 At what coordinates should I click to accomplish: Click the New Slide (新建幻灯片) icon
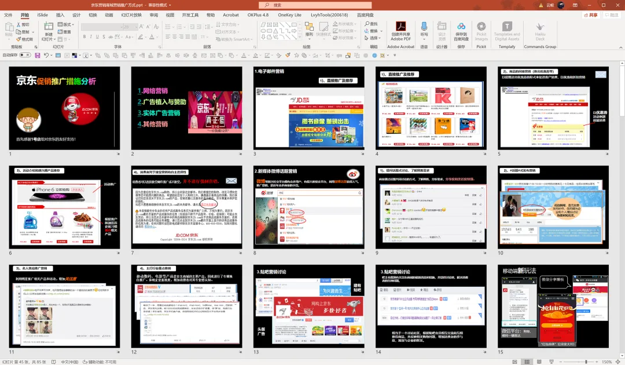click(48, 27)
